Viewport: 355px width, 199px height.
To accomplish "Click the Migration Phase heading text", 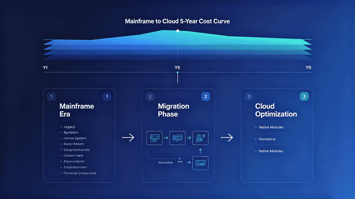I will [173, 110].
